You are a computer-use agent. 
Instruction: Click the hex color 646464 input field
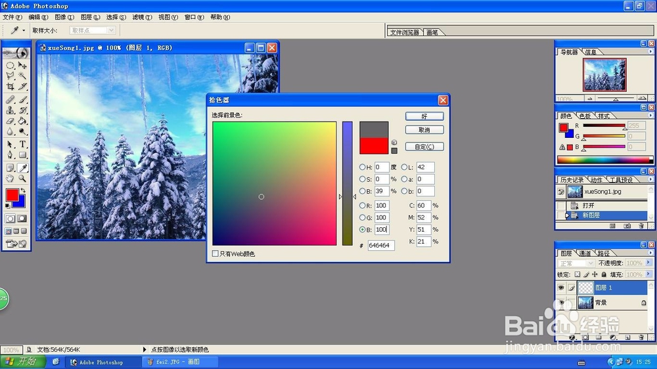coord(381,246)
